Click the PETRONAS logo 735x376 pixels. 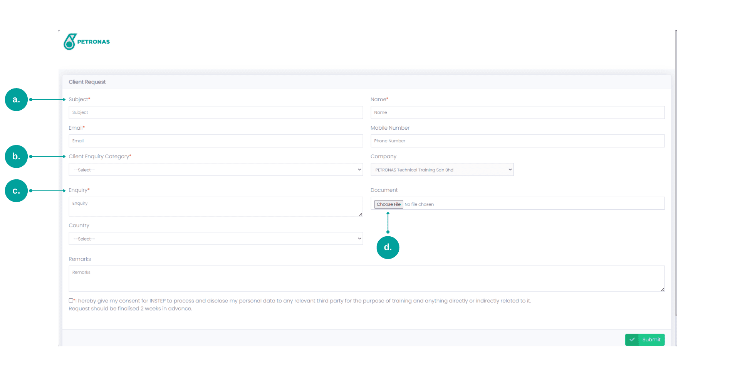click(x=87, y=42)
